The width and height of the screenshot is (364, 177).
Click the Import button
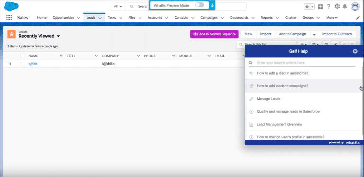(x=266, y=34)
